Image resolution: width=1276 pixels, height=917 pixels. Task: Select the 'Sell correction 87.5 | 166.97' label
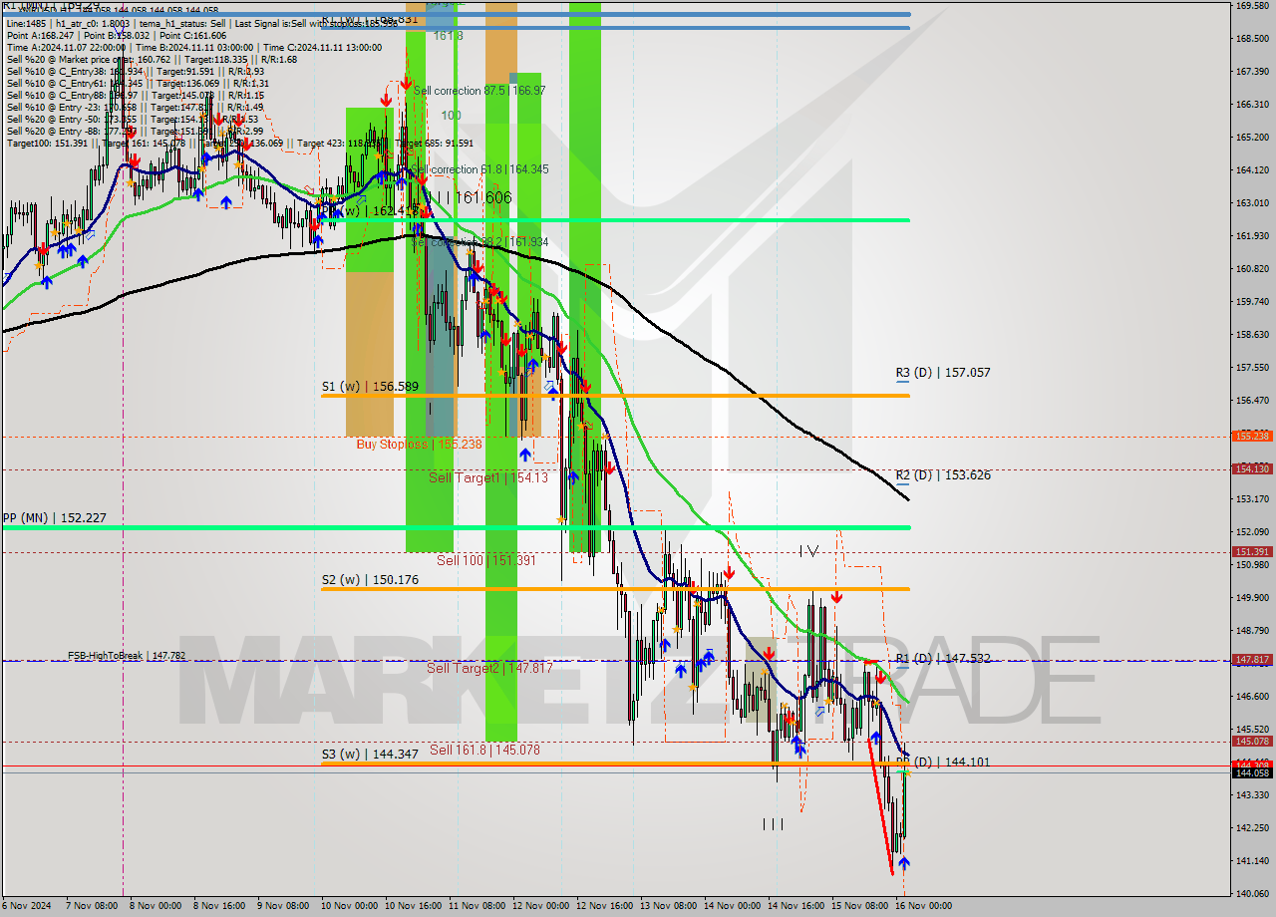coord(479,90)
